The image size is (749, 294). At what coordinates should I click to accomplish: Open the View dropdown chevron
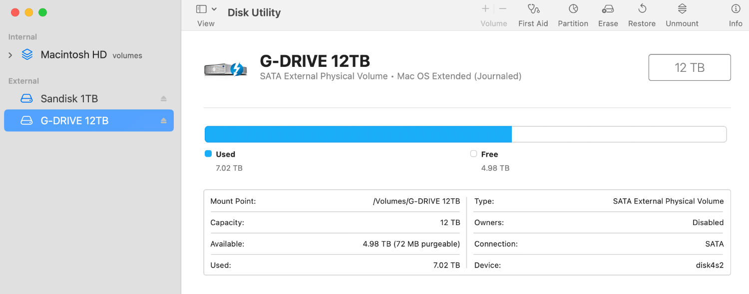(x=214, y=9)
